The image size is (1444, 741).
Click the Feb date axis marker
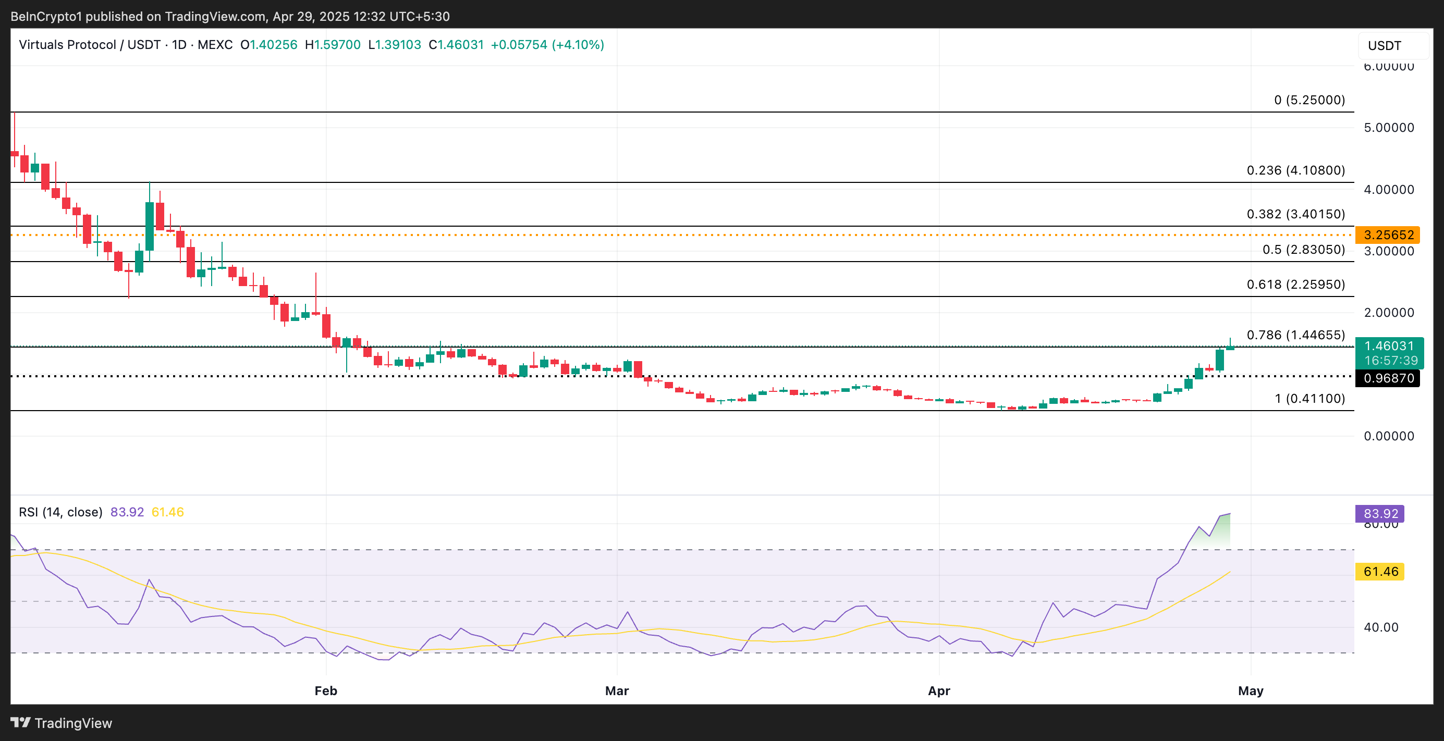point(326,690)
